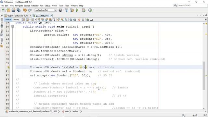Click the Redo arrow icon
This screenshot has height=117, width=208.
(x=30, y=10)
